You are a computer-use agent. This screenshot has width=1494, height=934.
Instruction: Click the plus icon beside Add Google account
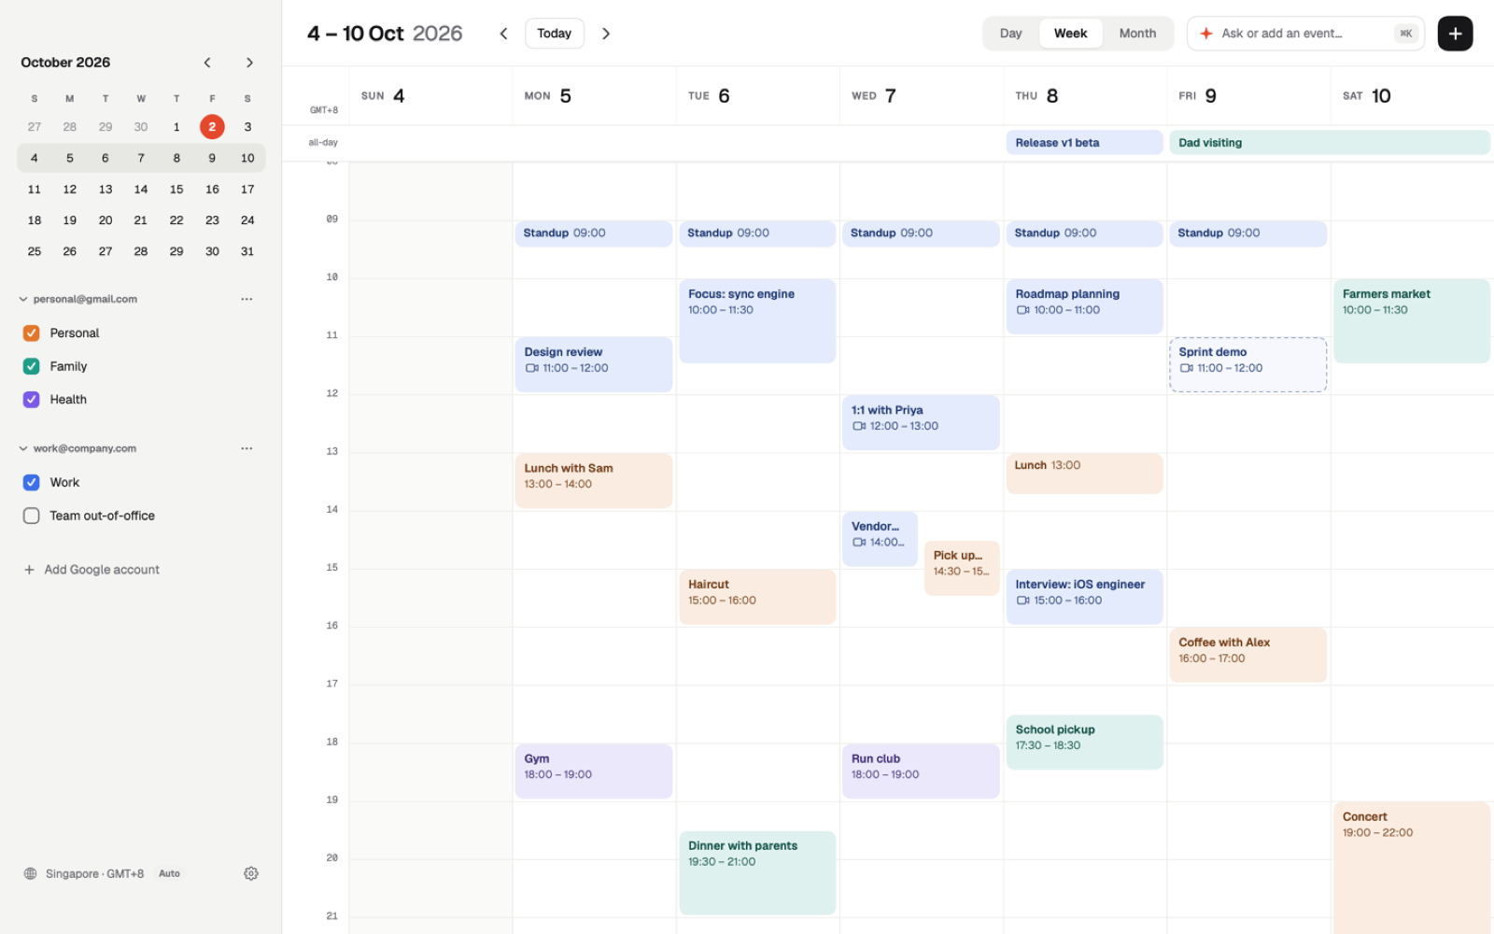tap(29, 570)
